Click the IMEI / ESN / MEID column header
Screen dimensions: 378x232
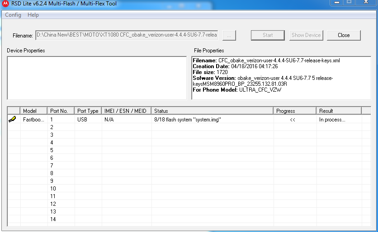click(126, 111)
